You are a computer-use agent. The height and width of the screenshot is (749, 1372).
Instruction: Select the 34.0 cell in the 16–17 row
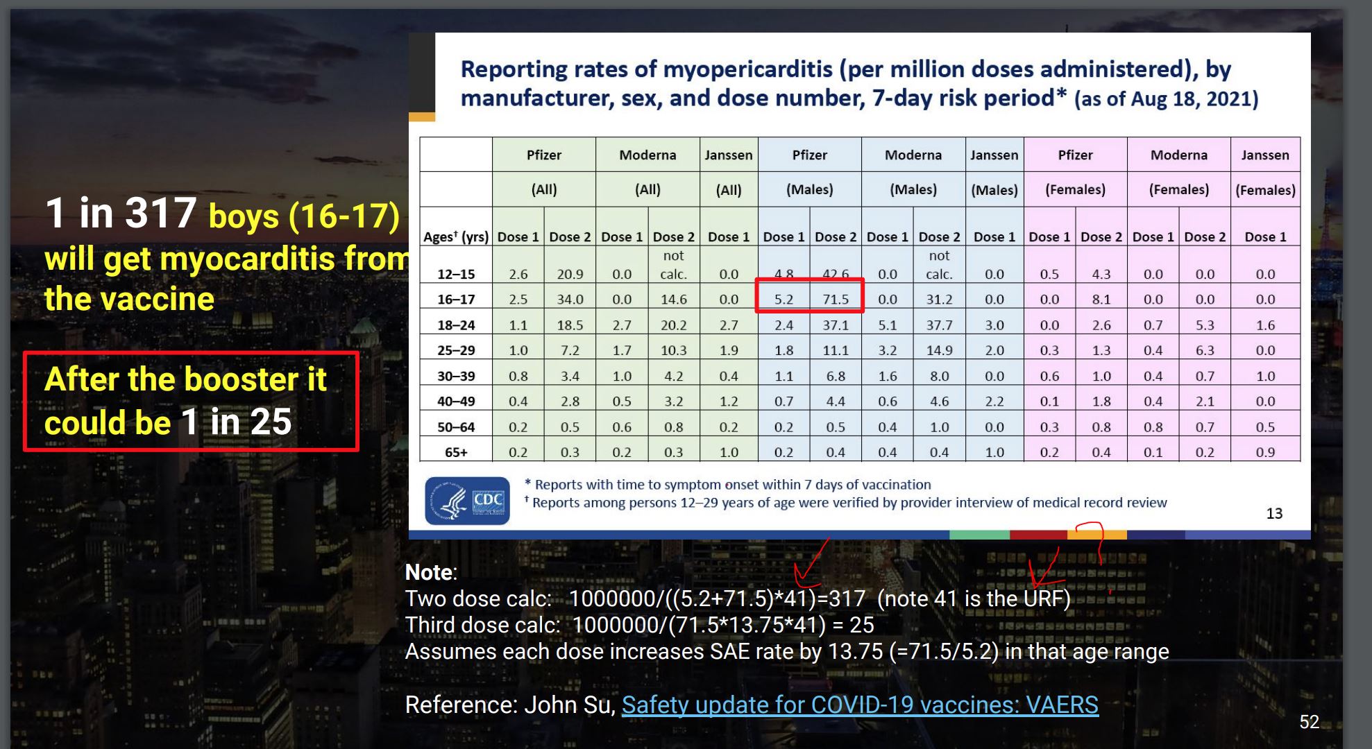(570, 300)
